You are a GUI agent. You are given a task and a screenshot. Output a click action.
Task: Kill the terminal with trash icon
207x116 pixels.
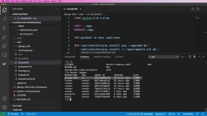[x=194, y=57]
